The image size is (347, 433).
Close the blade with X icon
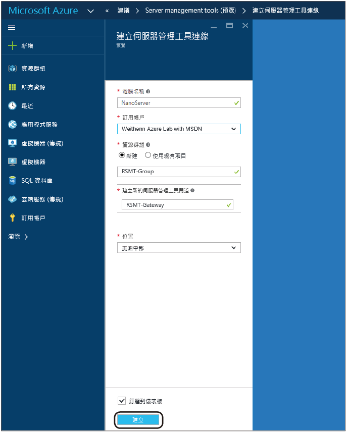click(x=245, y=26)
